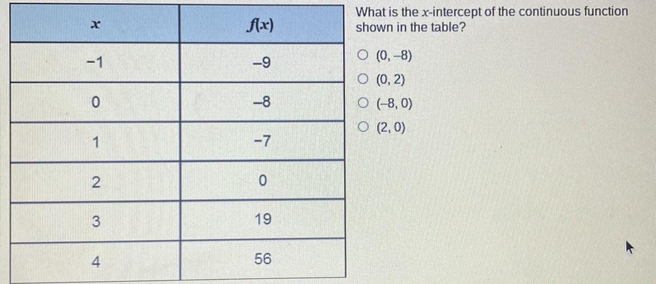
Task: Click the f(x) cell showing –8
Action: point(262,102)
